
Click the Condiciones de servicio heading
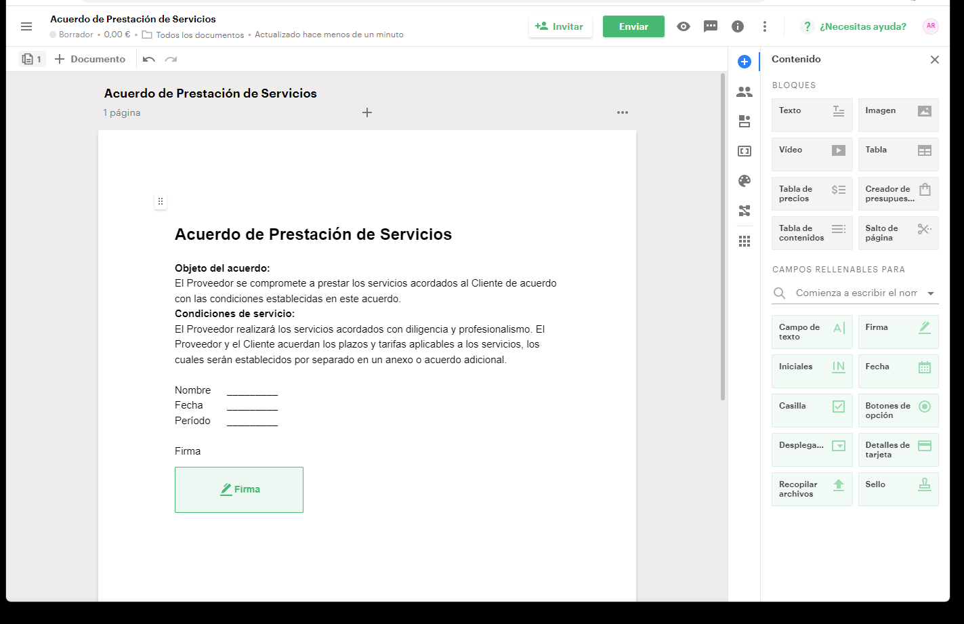coord(234,314)
